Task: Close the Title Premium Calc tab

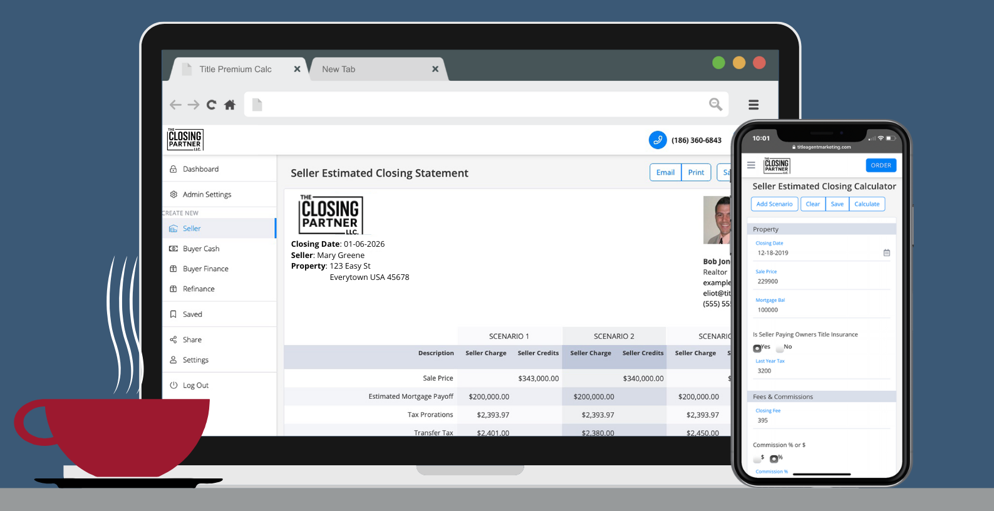Action: tap(297, 70)
